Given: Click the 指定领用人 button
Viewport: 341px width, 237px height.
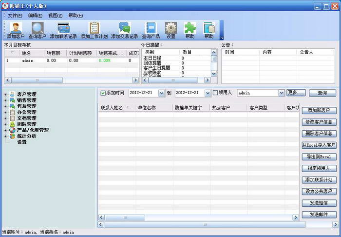Looking at the screenshot, I should pos(319,168).
